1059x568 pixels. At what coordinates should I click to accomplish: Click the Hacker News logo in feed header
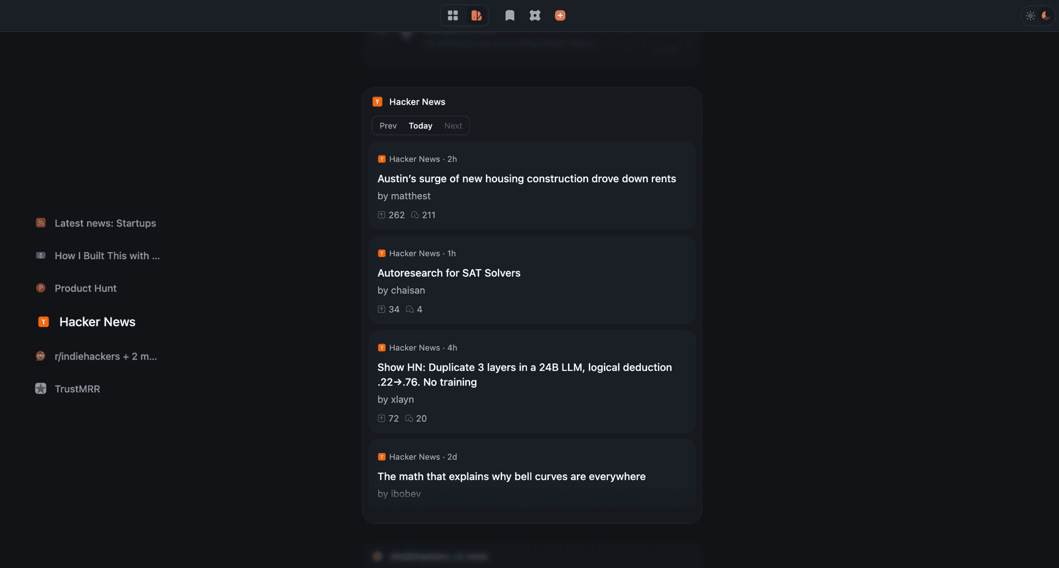(377, 101)
